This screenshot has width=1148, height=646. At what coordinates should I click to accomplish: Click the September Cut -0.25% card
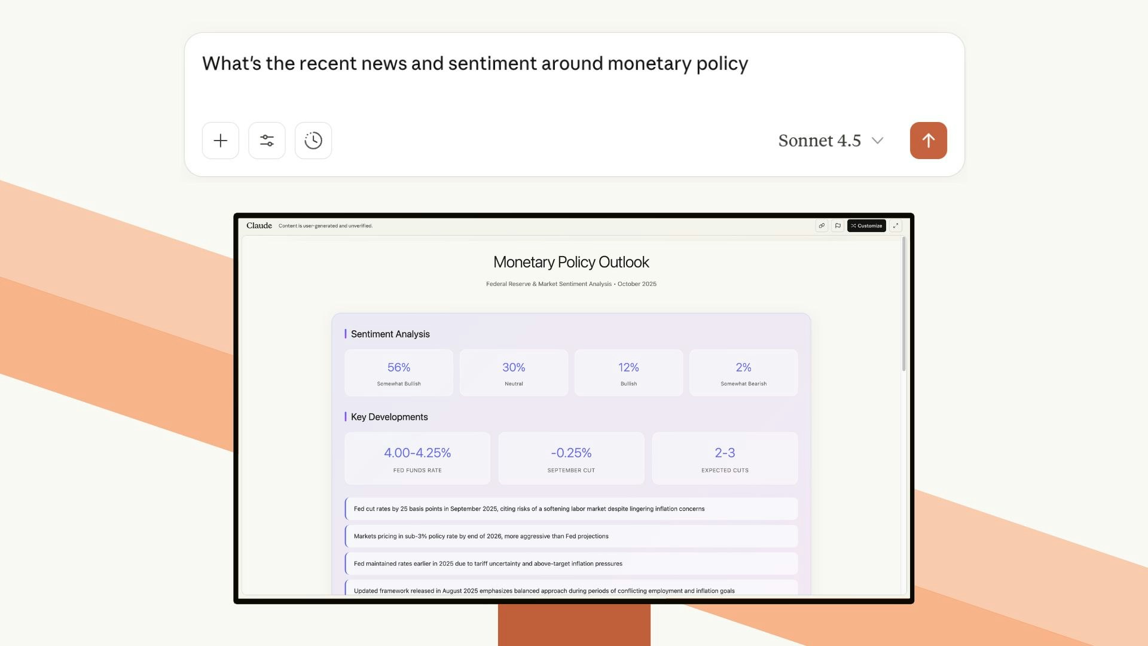(571, 458)
